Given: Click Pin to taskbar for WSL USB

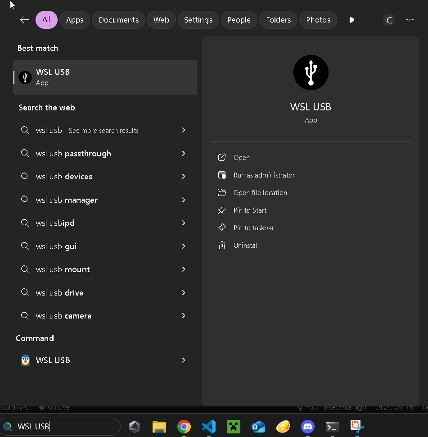Looking at the screenshot, I should [x=254, y=228].
